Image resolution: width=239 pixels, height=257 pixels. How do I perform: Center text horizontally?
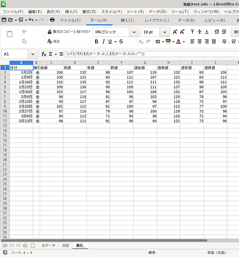199,42
